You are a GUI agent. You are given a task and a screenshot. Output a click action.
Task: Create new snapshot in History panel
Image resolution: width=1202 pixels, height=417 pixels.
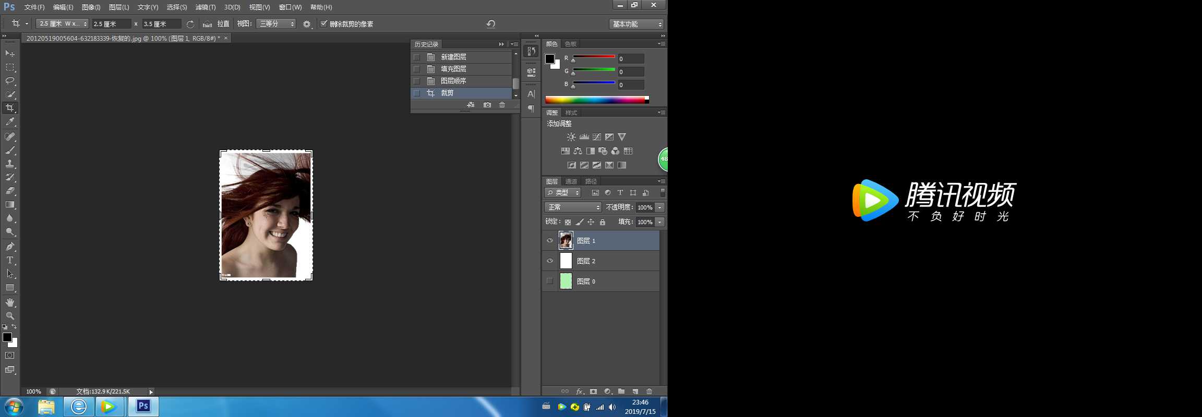point(487,105)
